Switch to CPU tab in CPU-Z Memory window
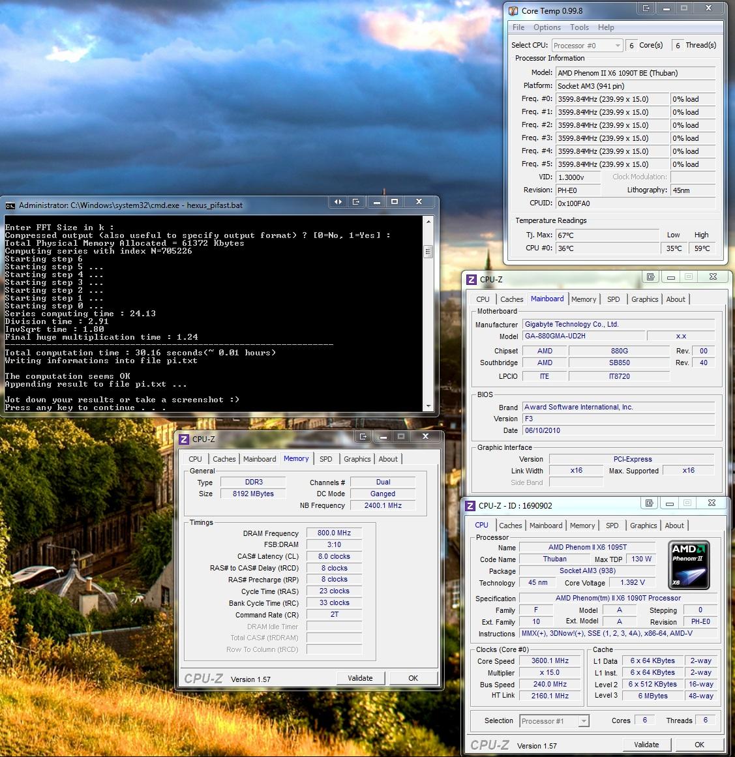This screenshot has width=735, height=757. [x=195, y=459]
